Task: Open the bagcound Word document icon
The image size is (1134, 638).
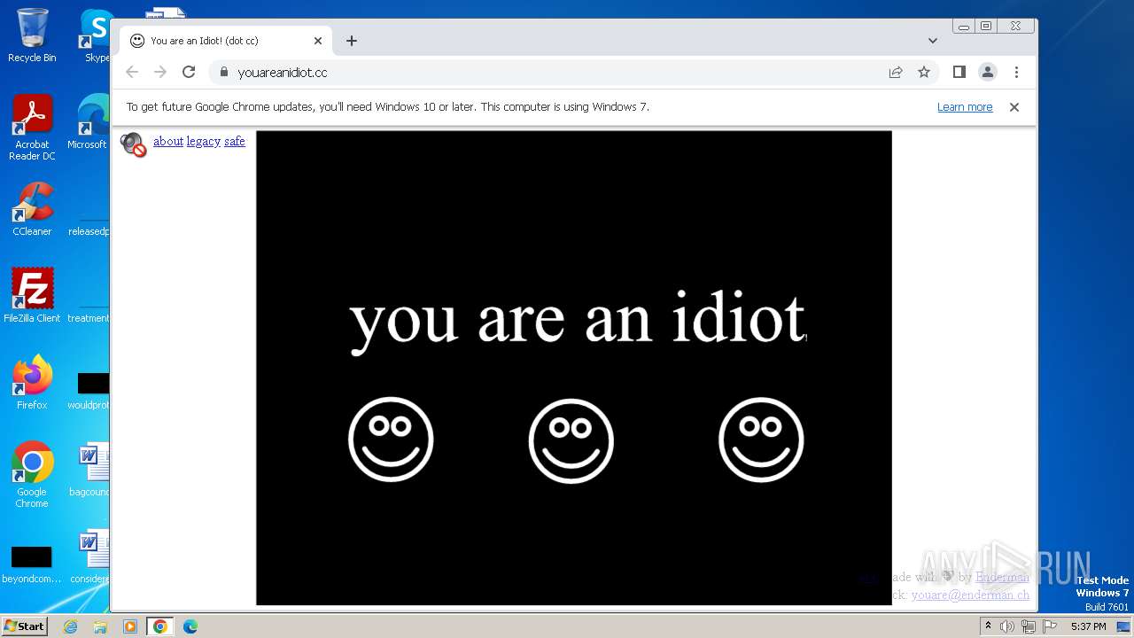Action: [91, 470]
